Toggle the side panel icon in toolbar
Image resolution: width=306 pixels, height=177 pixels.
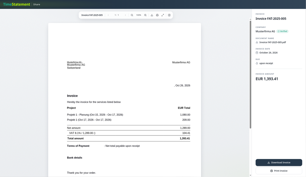click(169, 15)
